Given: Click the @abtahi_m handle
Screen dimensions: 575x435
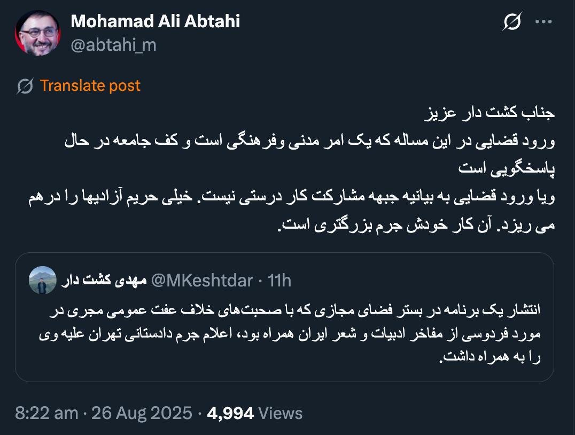Looking at the screenshot, I should (x=113, y=45).
